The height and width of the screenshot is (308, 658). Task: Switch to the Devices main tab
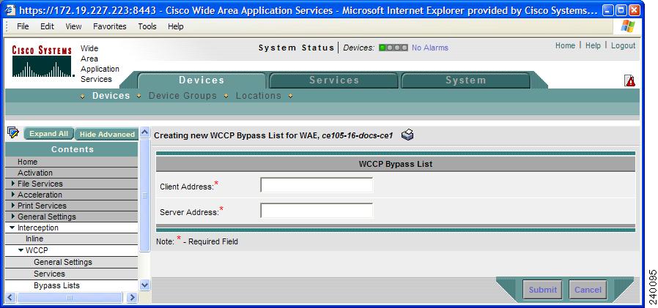tap(202, 80)
